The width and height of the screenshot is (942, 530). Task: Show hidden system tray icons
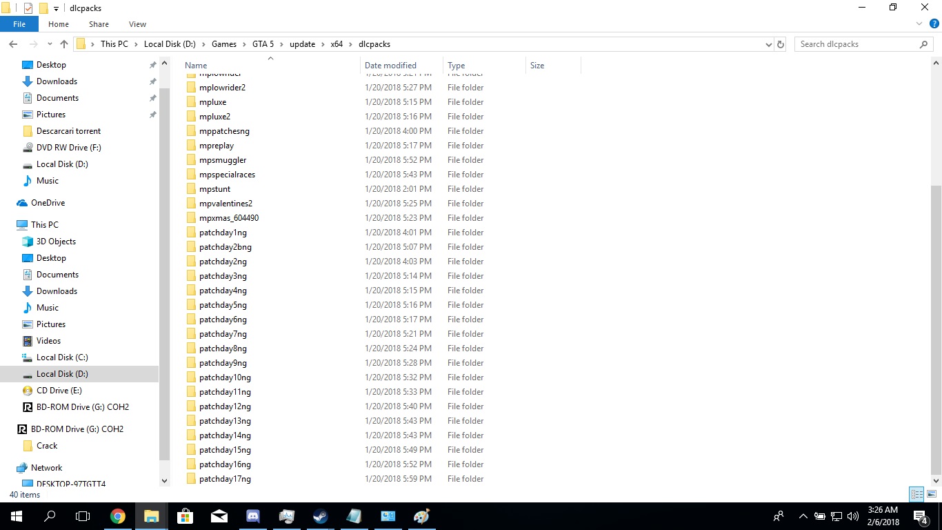(x=803, y=516)
